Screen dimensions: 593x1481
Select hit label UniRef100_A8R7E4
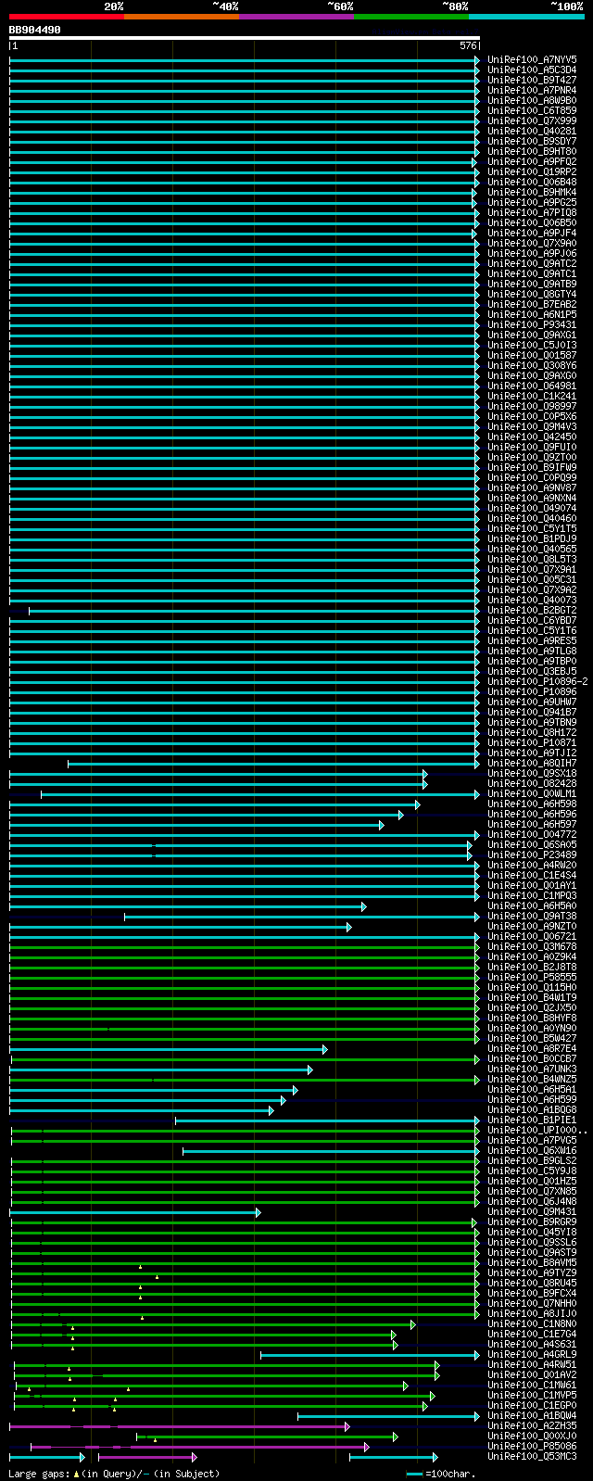click(x=532, y=1048)
